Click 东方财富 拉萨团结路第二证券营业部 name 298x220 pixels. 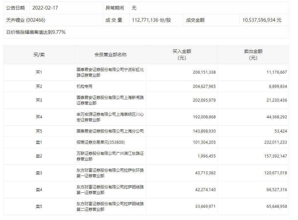tap(110, 207)
